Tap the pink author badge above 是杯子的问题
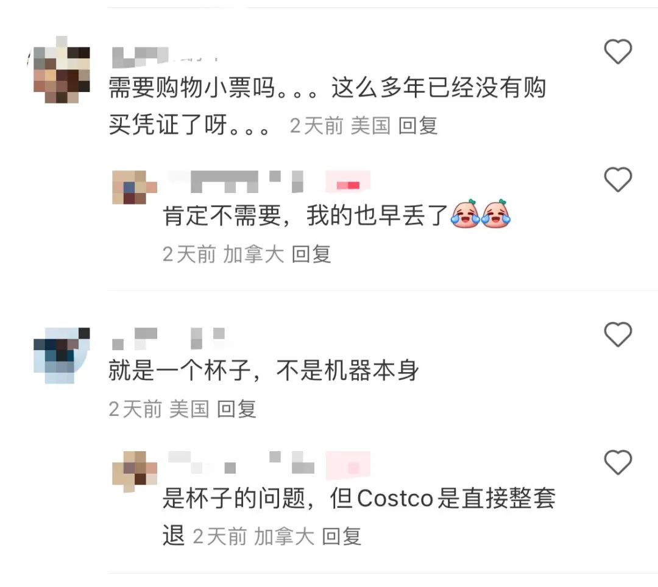This screenshot has width=658, height=587. [348, 465]
